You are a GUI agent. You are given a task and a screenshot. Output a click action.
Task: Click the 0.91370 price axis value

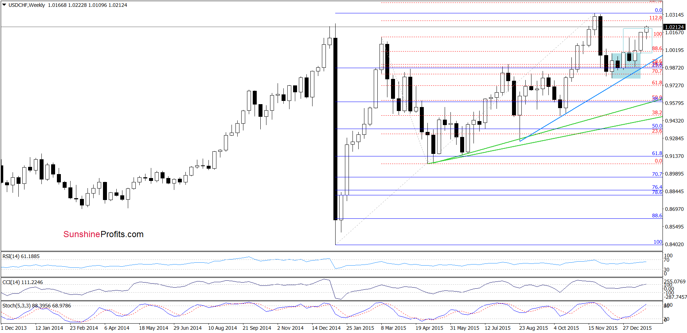coord(674,156)
